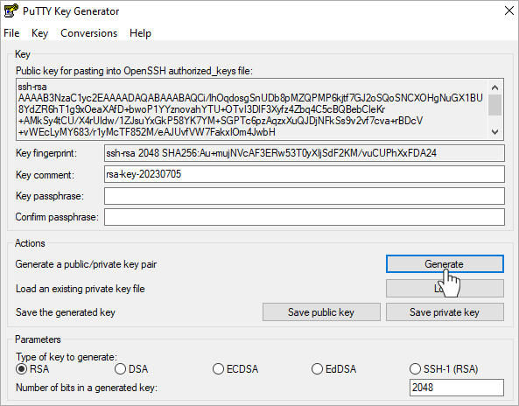Choose the EdDSA key type option
519x406 pixels.
333,369
